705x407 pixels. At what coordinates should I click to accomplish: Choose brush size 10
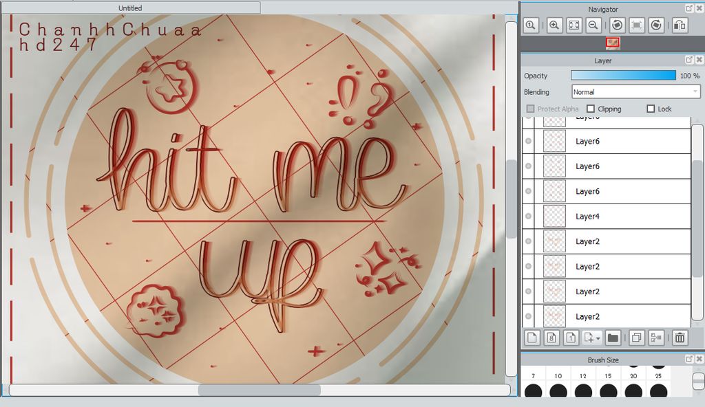tap(558, 389)
